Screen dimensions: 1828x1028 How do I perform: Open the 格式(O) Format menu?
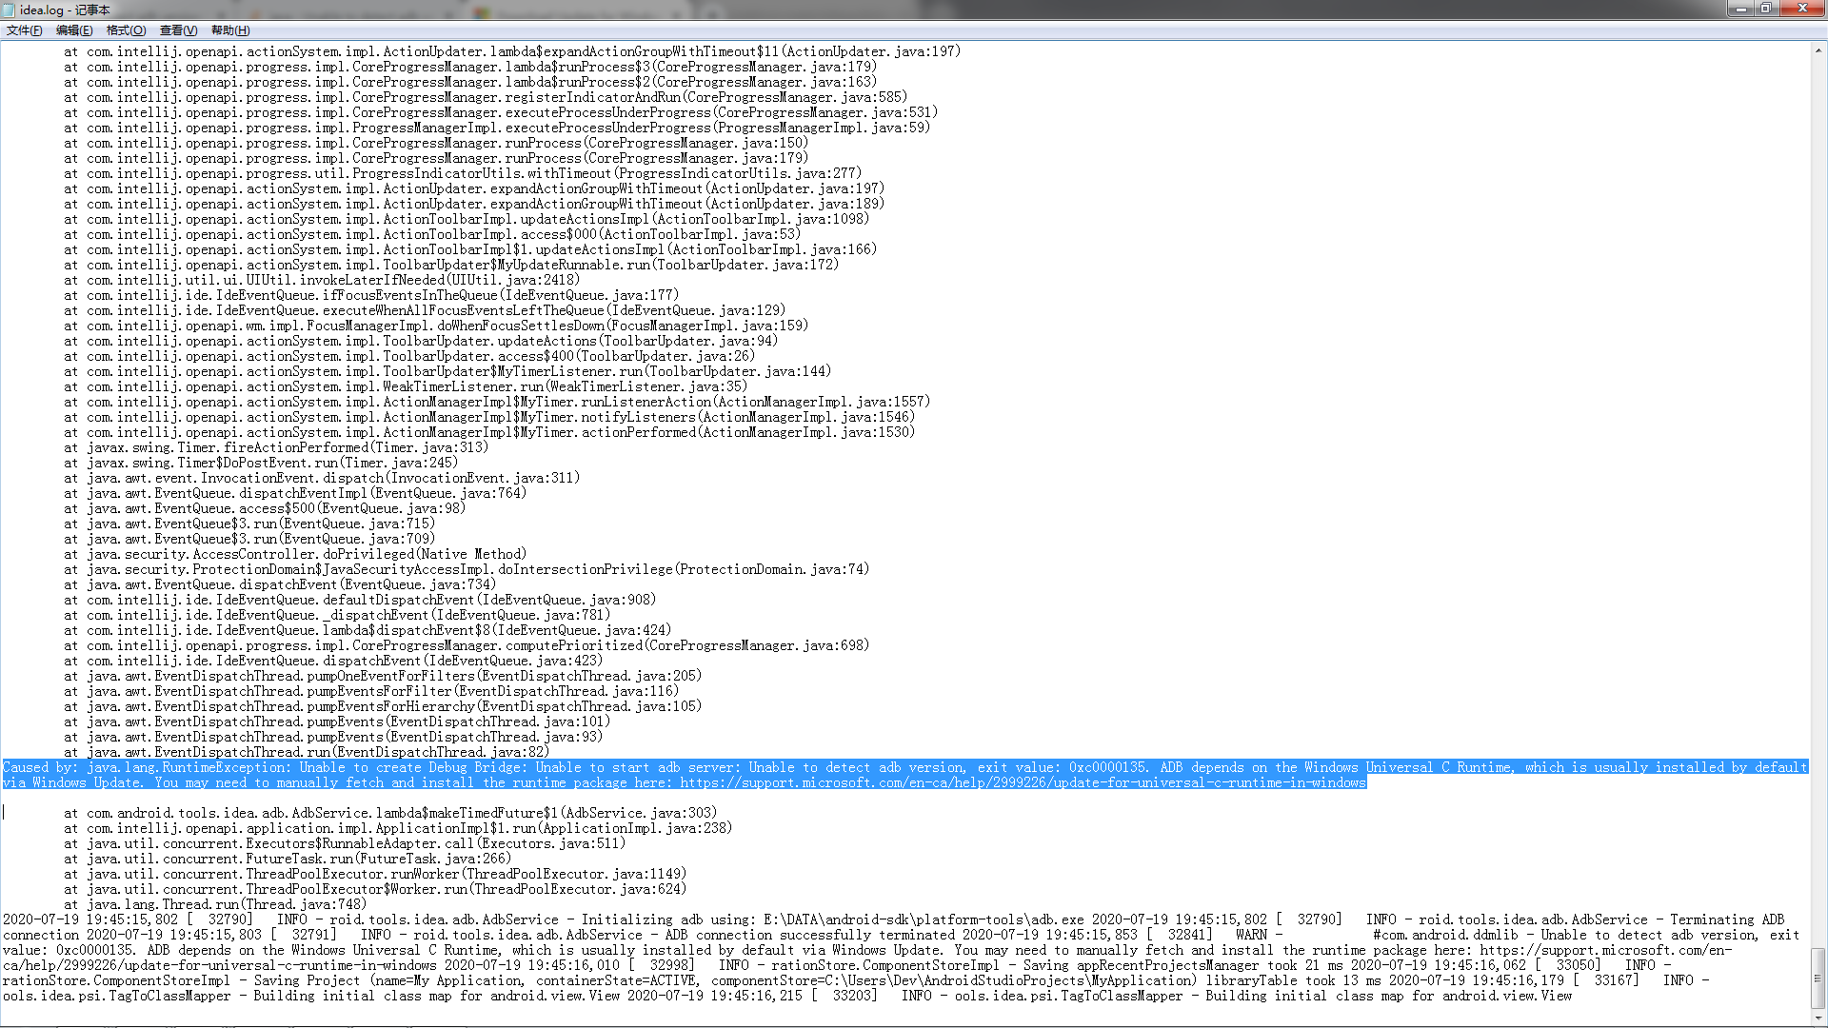coord(126,30)
